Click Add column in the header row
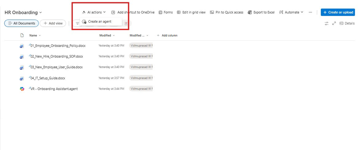Viewport: 358px width, 150px height. [x=167, y=35]
